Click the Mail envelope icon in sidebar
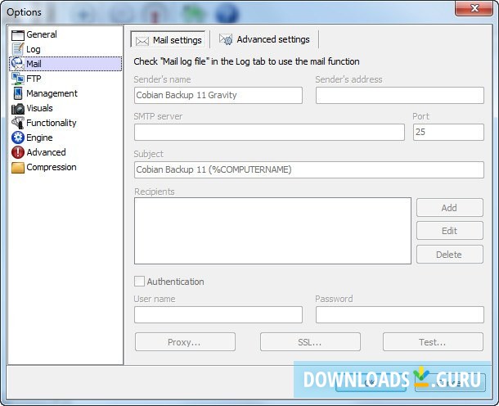 (x=18, y=64)
